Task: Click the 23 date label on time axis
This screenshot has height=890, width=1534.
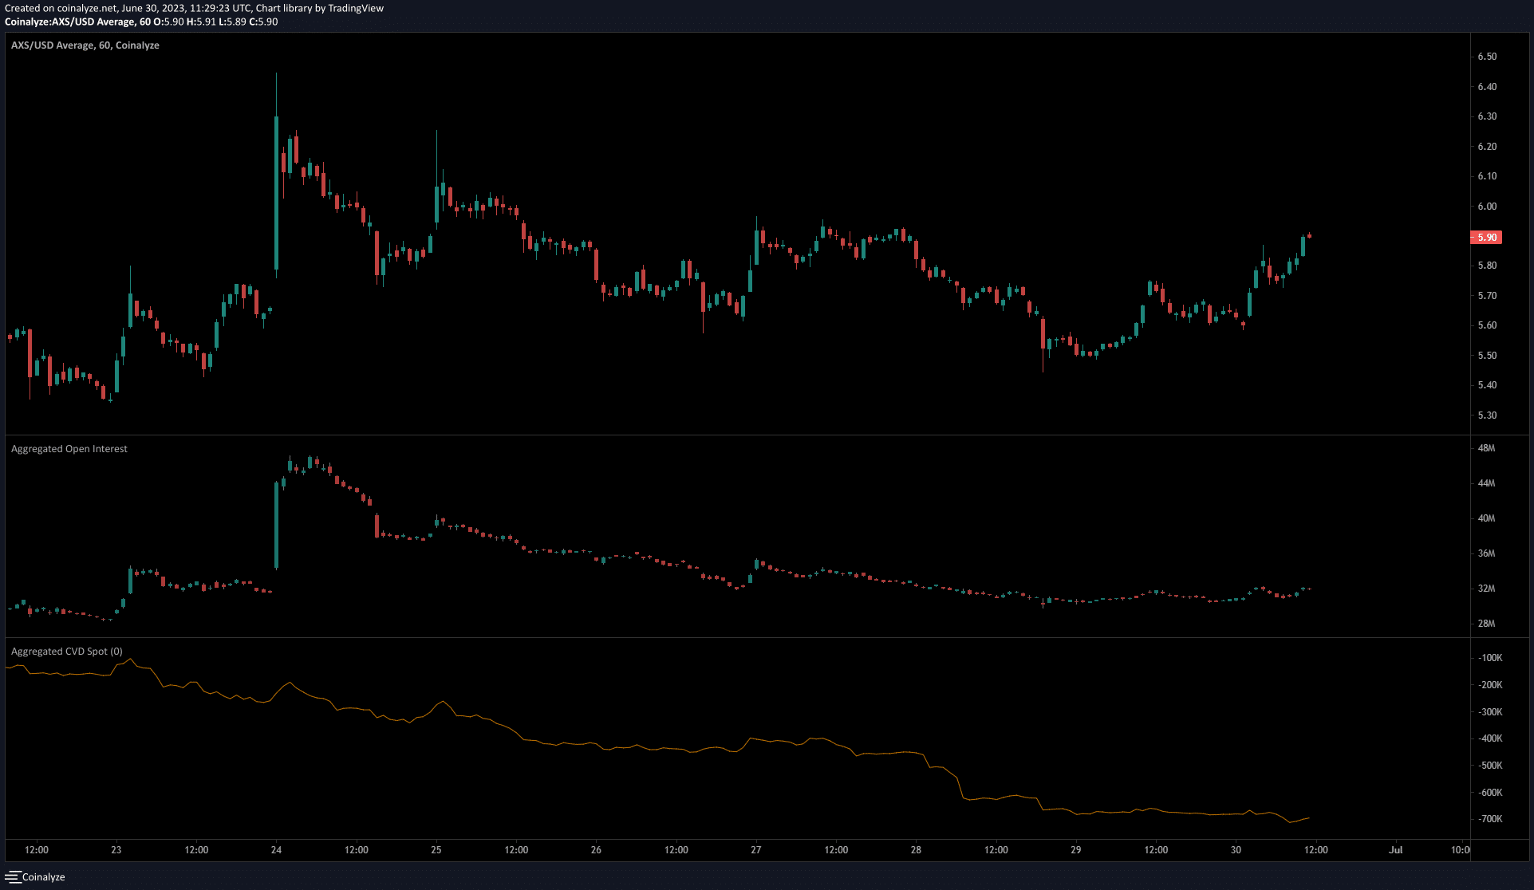Action: (x=116, y=850)
